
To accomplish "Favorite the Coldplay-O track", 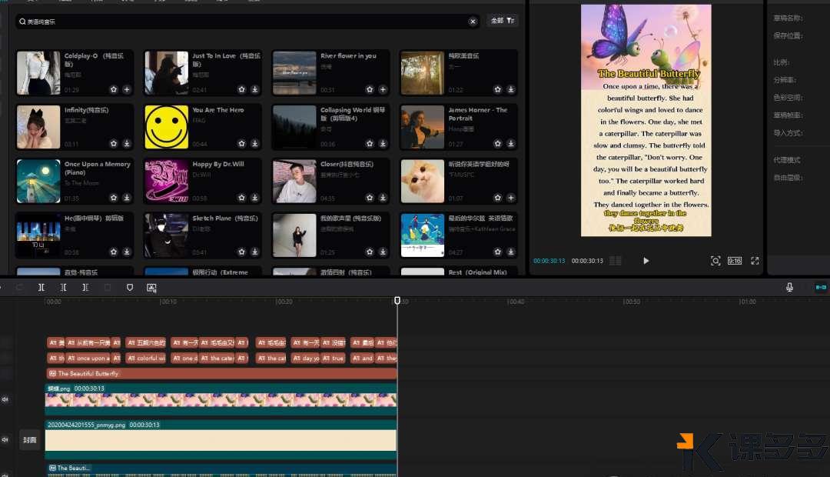I will pyautogui.click(x=113, y=89).
